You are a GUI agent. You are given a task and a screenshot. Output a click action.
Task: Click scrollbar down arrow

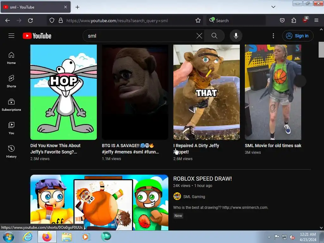[321, 228]
